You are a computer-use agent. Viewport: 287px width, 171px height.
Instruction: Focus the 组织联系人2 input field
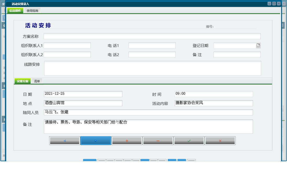click(x=67, y=55)
